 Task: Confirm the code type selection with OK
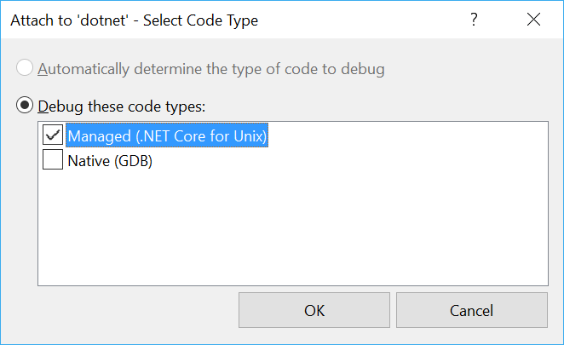pyautogui.click(x=314, y=311)
